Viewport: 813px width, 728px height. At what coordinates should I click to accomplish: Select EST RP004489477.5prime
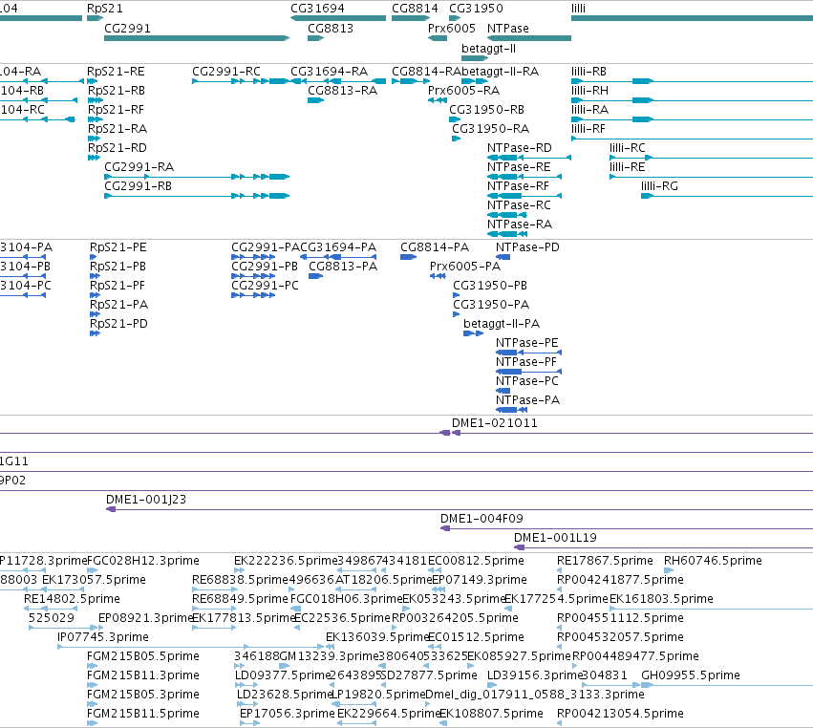coord(635,656)
